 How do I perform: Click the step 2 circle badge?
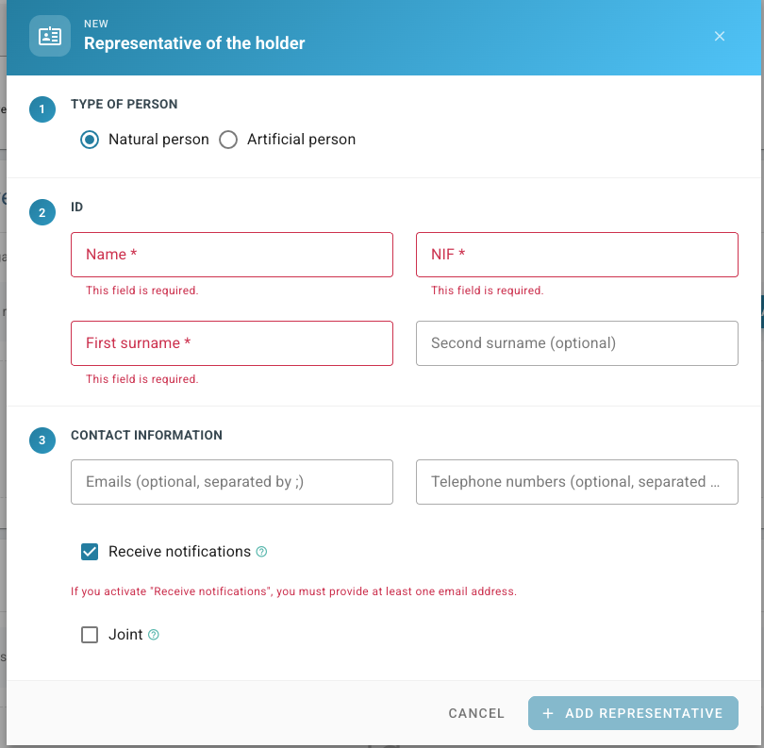[42, 212]
